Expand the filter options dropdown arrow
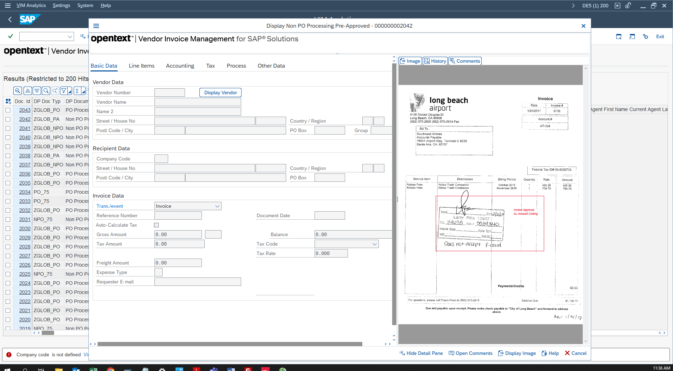The image size is (673, 371). coord(70,91)
